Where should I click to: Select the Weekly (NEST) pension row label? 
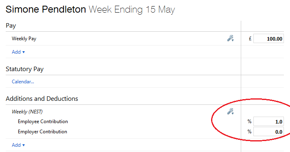pyautogui.click(x=27, y=112)
